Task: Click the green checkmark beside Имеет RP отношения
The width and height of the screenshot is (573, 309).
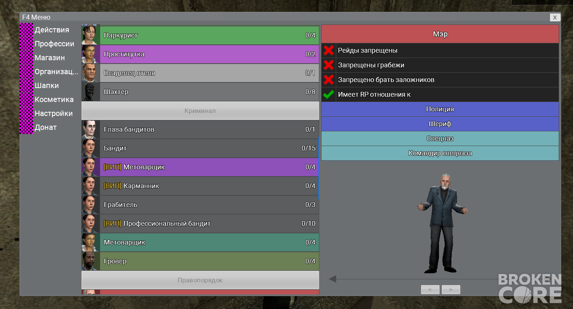Action: 329,94
